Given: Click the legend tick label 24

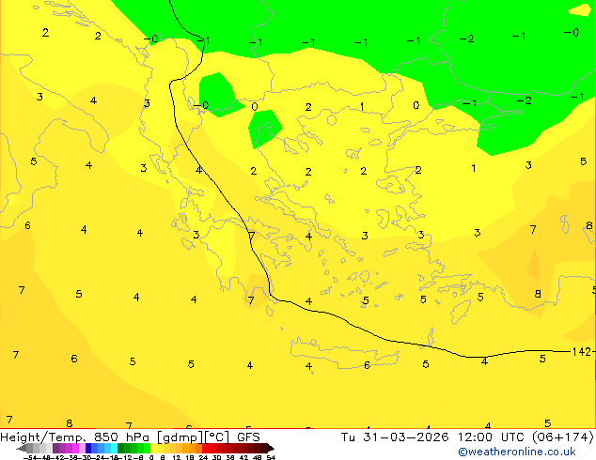Looking at the screenshot, I should click(203, 457).
